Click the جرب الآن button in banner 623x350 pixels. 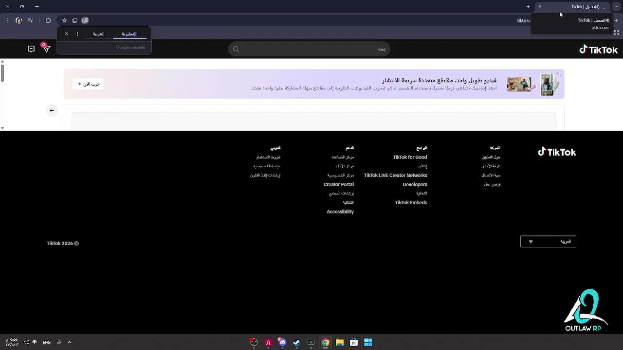point(88,84)
